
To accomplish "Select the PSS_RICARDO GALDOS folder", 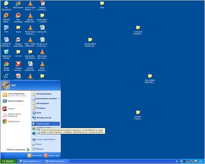I will pos(90,42).
